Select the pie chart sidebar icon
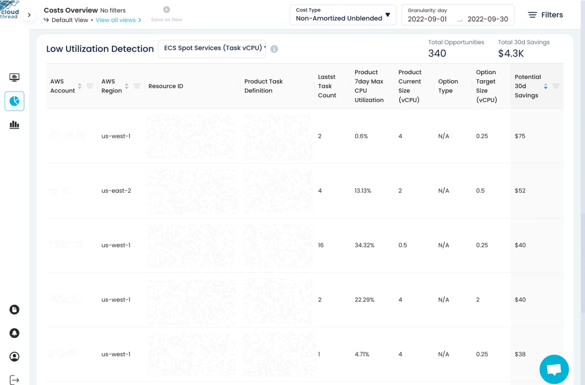Image resolution: width=585 pixels, height=385 pixels. click(x=14, y=101)
